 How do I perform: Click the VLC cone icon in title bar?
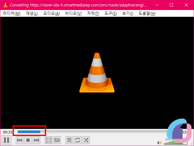(5, 5)
